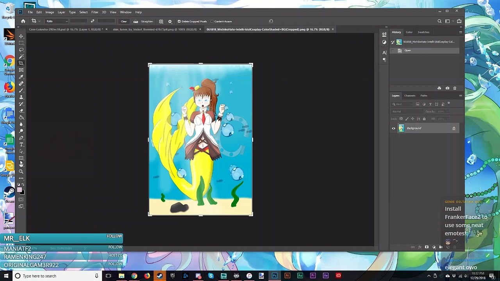500x281 pixels.
Task: Select the Lasso tool
Action: pos(21,50)
